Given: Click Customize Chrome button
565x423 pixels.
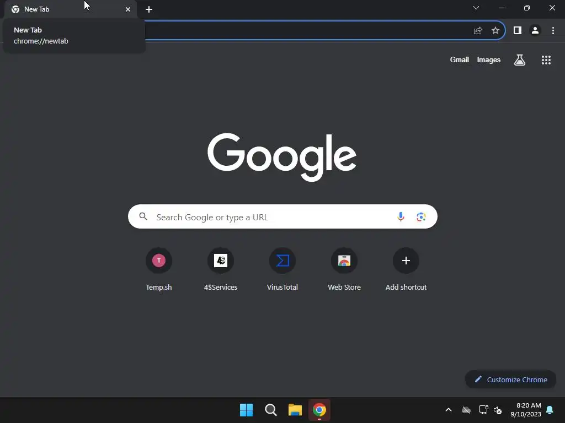Looking at the screenshot, I should pos(510,379).
